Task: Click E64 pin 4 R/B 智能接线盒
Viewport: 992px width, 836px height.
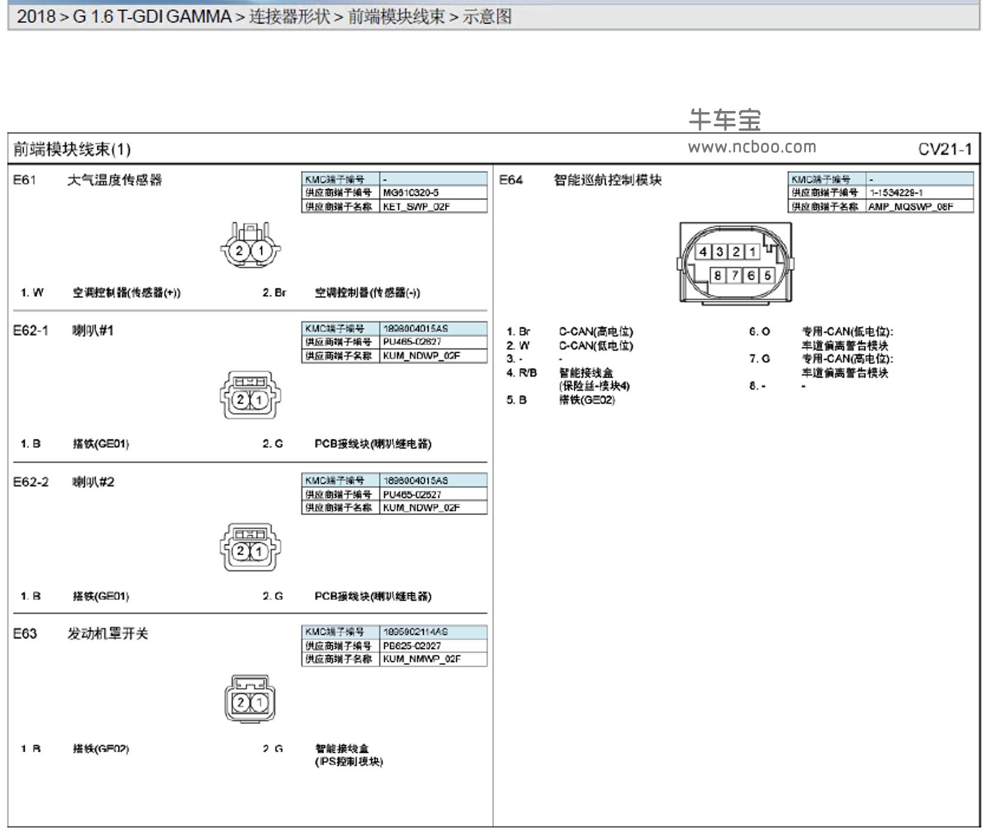Action: tap(568, 379)
